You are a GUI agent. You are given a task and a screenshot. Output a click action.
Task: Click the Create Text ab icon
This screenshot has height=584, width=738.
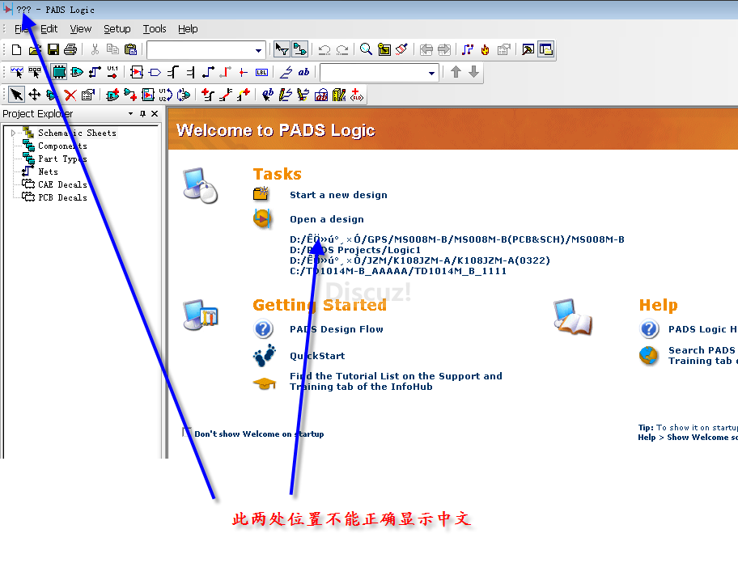point(268,95)
